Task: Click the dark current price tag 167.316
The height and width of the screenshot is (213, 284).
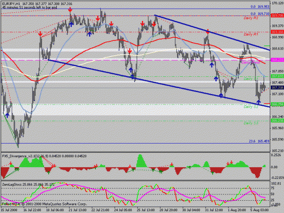Action: 277,88
